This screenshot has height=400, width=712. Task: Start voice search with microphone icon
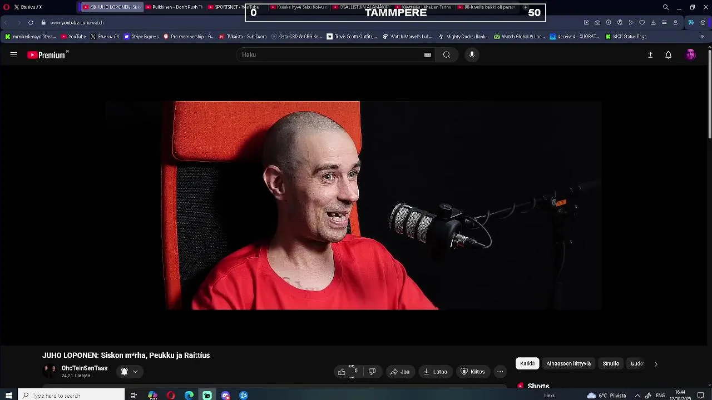point(472,54)
